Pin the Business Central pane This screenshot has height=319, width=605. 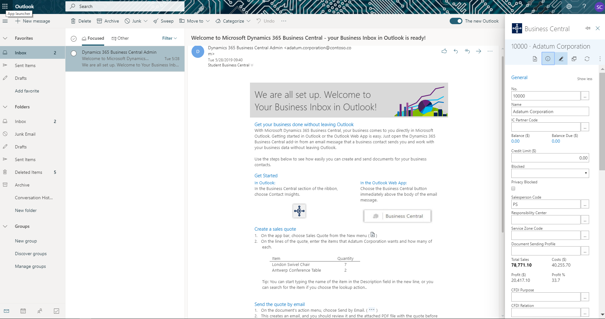tap(588, 28)
